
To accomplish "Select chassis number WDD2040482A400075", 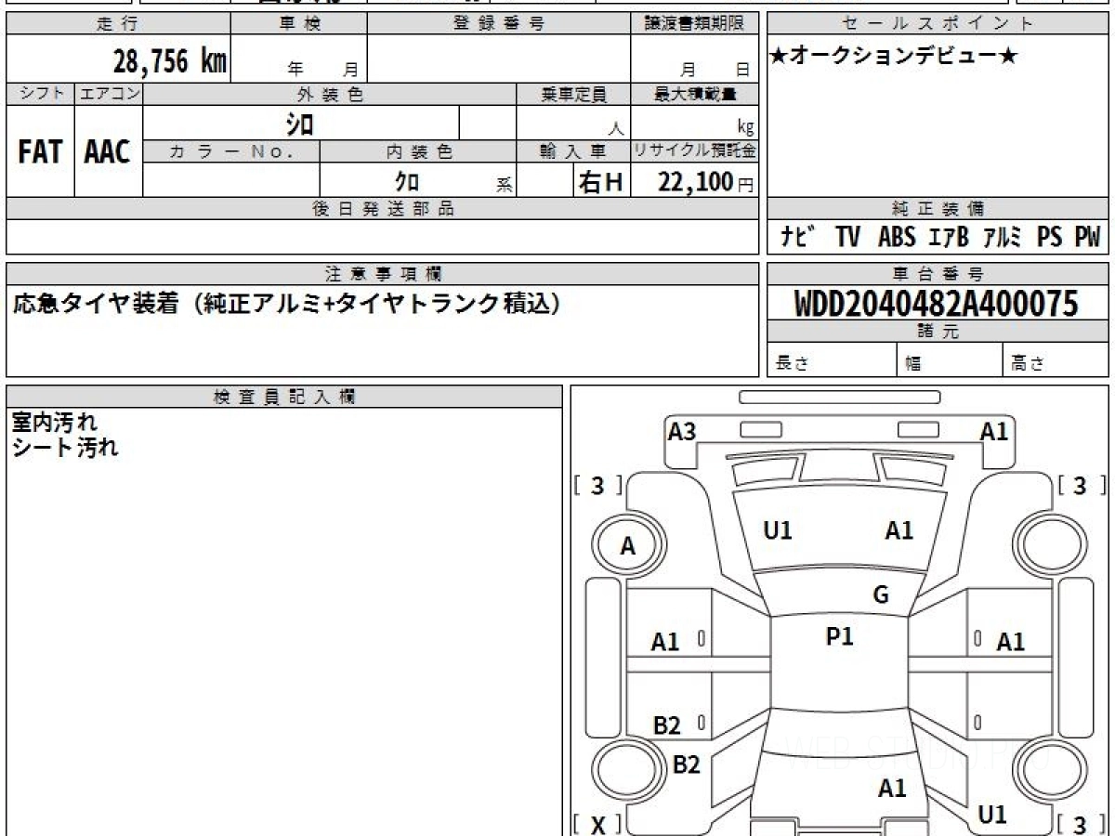I will point(937,304).
